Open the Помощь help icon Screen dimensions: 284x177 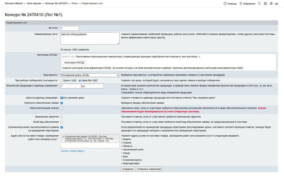click(x=225, y=3)
